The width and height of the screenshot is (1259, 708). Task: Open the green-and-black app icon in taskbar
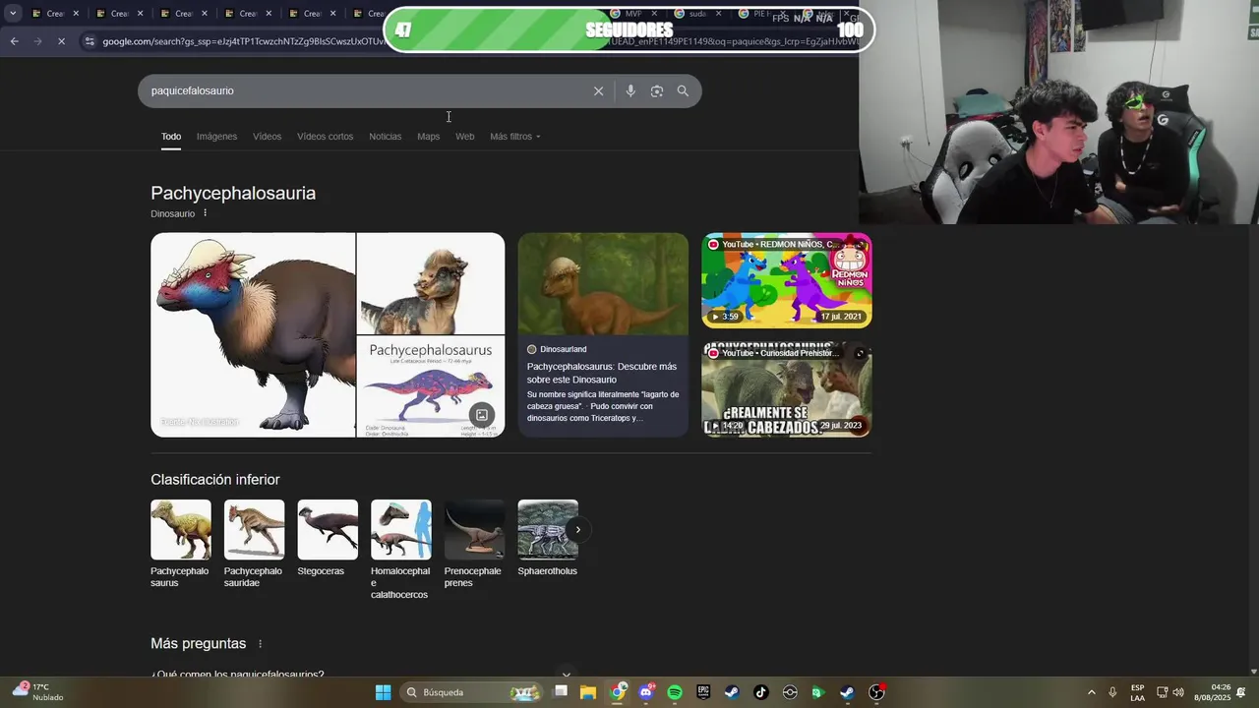[x=817, y=692]
